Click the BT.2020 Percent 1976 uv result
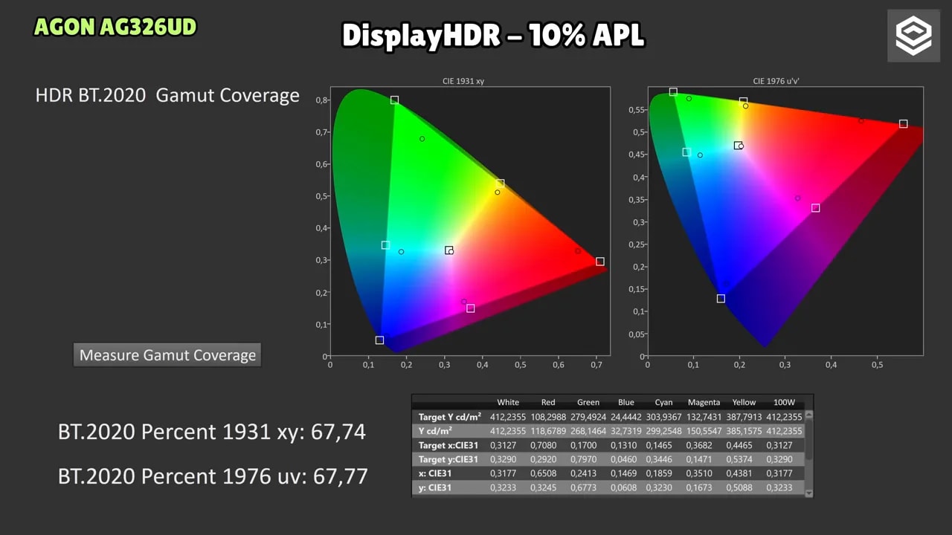Viewport: 952px width, 535px height. 213,476
